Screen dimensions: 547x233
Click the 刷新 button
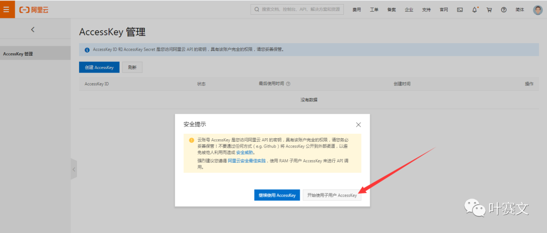click(x=132, y=68)
